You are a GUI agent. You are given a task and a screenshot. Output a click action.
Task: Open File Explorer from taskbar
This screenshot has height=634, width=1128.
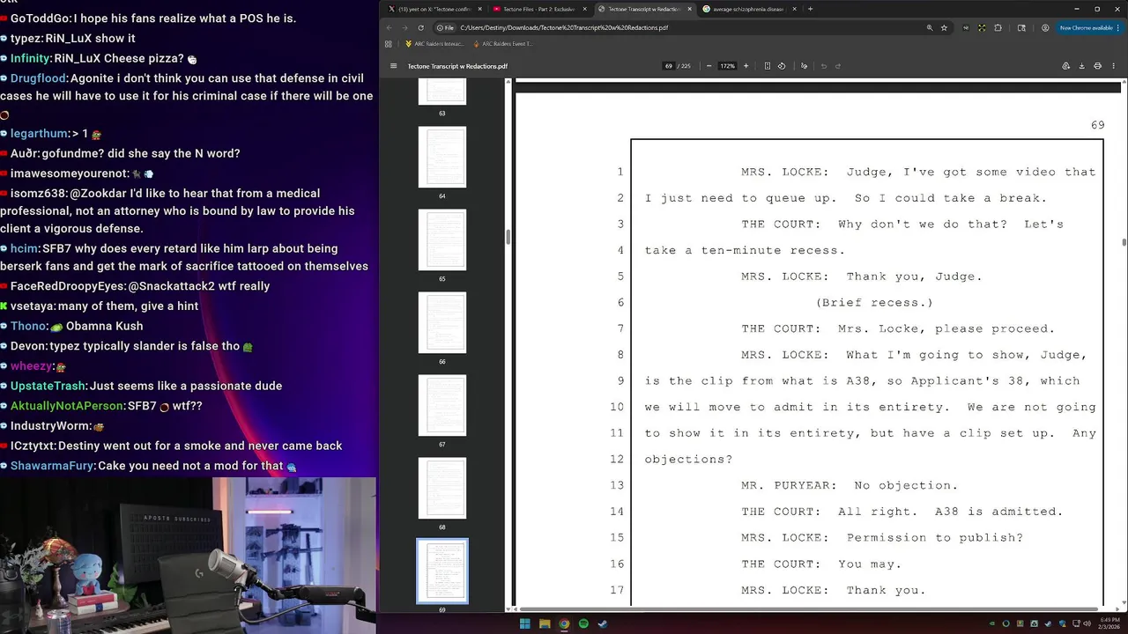[545, 623]
